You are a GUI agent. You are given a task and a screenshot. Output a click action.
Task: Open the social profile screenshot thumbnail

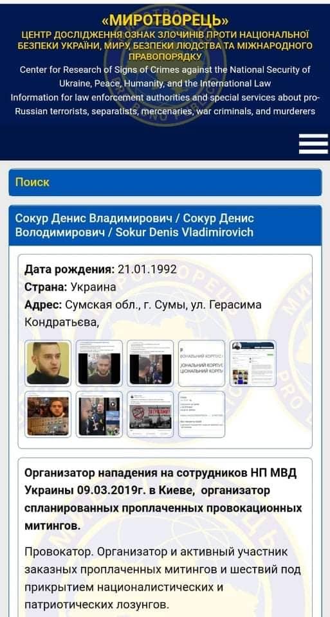253,363
